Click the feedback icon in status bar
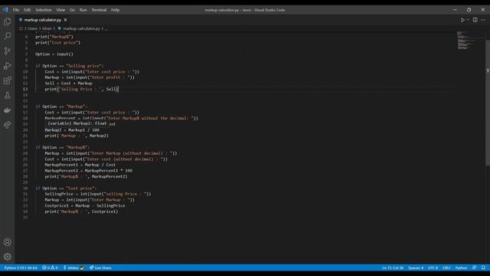The height and width of the screenshot is (276, 490). pos(475,268)
